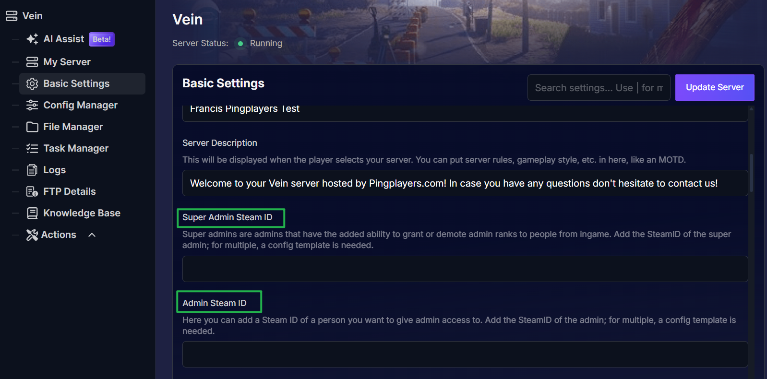This screenshot has height=379, width=767.
Task: Click the Logs document icon
Action: point(32,170)
